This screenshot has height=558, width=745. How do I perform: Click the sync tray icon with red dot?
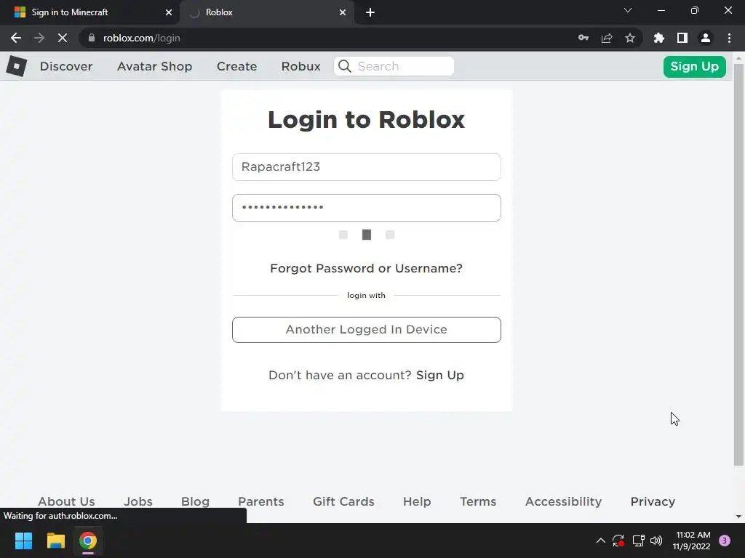tap(618, 541)
